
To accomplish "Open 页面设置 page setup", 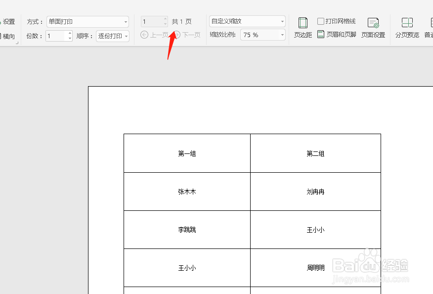I will click(373, 28).
